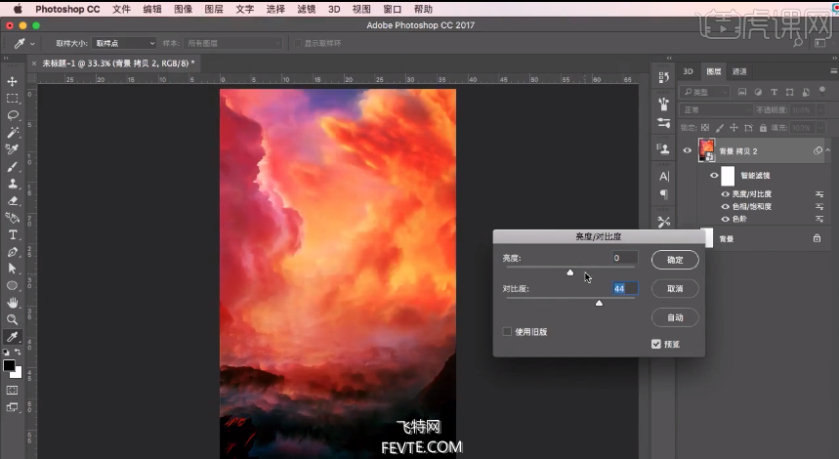
Task: Confirm with the 确定 button
Action: [x=675, y=260]
